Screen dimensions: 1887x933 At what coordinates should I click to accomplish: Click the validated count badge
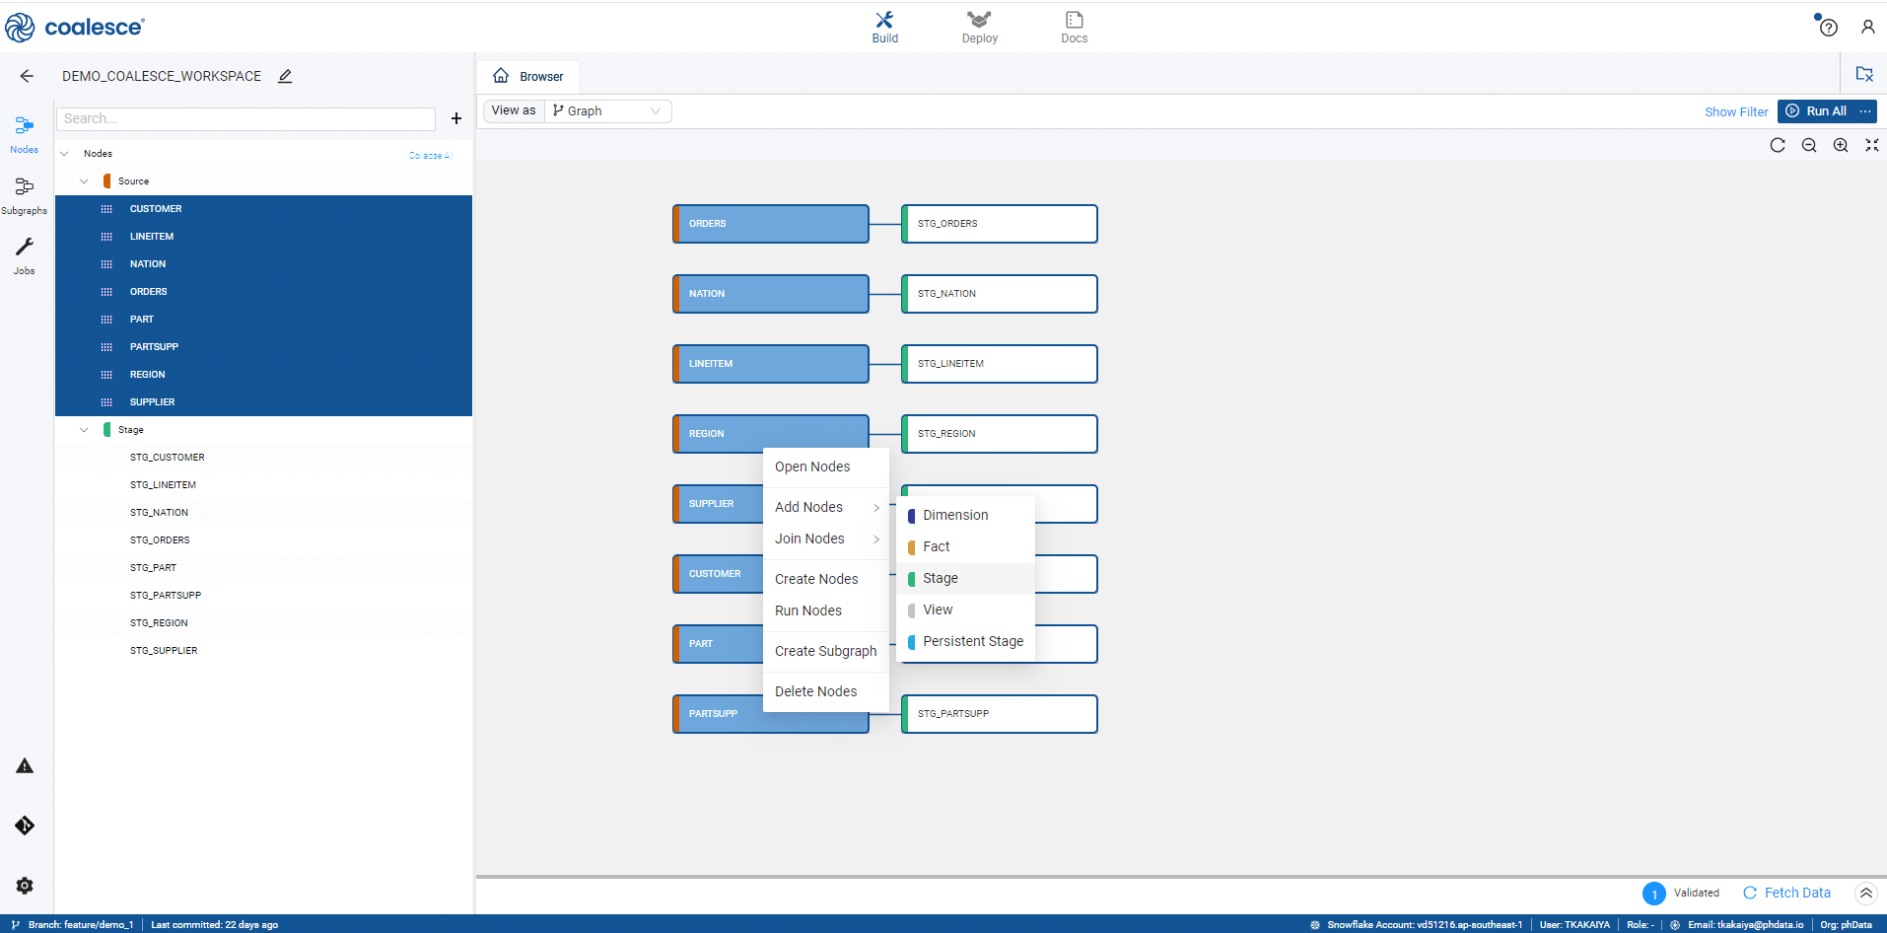(1653, 894)
